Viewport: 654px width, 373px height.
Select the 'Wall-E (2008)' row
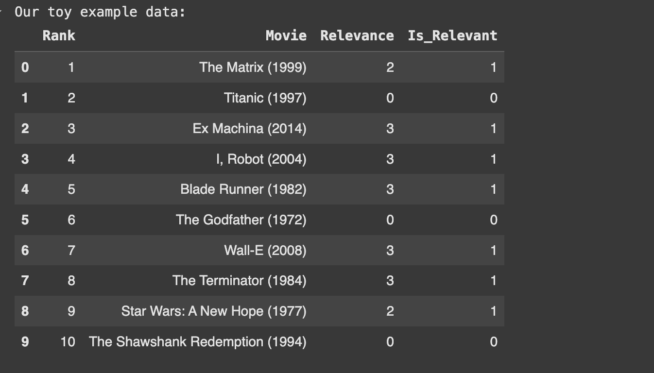[x=265, y=250]
